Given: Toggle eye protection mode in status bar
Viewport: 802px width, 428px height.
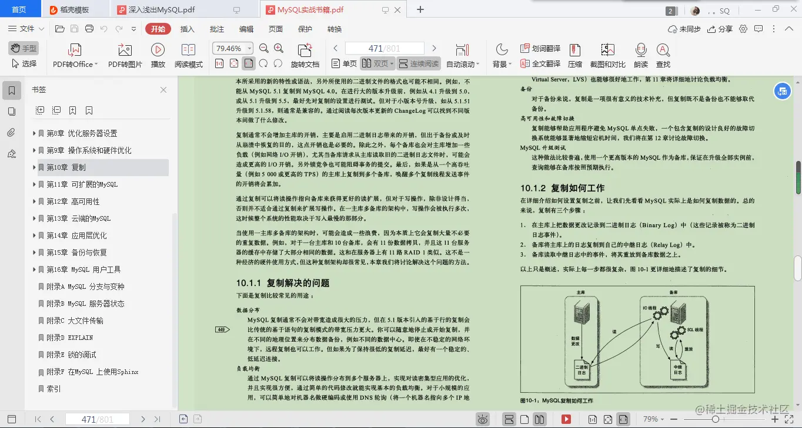Looking at the screenshot, I should tap(483, 419).
